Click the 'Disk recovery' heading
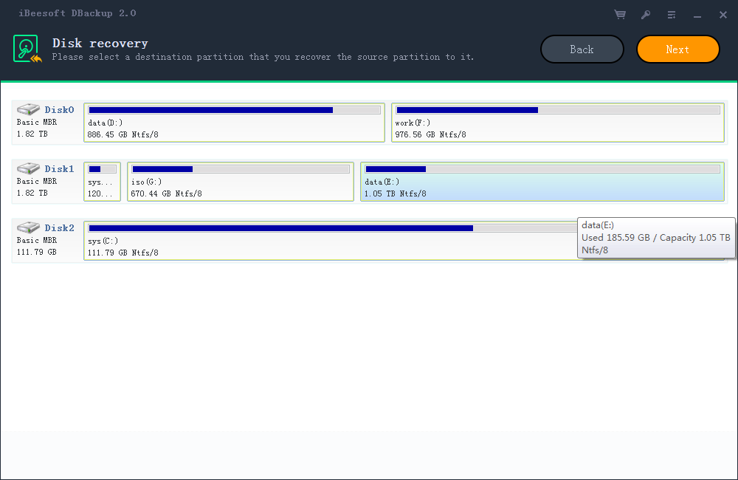 (x=100, y=44)
